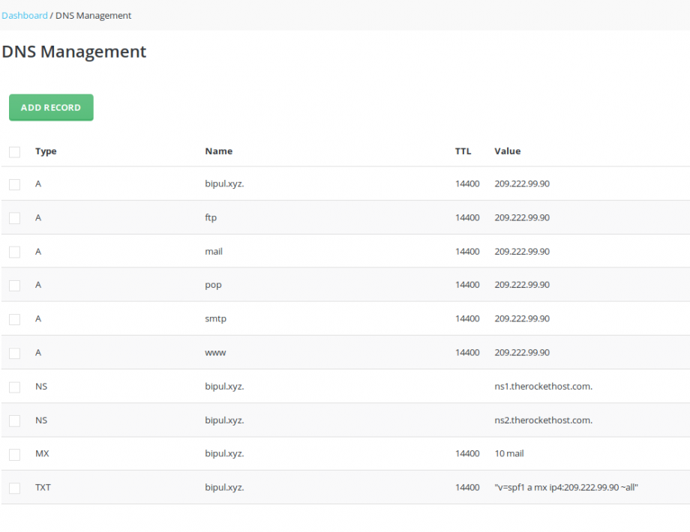The width and height of the screenshot is (690, 532).
Task: Click the Type column header
Action: (46, 151)
